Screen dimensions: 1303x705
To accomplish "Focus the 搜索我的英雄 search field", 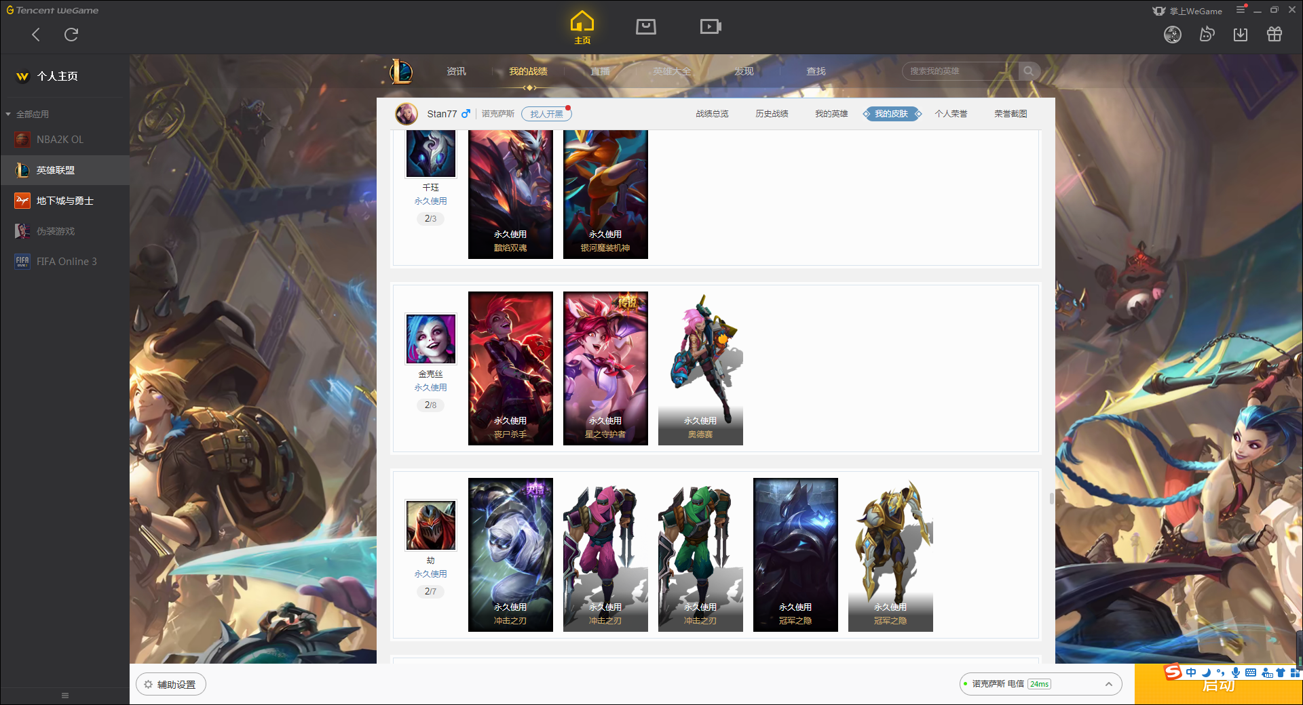I will [960, 71].
